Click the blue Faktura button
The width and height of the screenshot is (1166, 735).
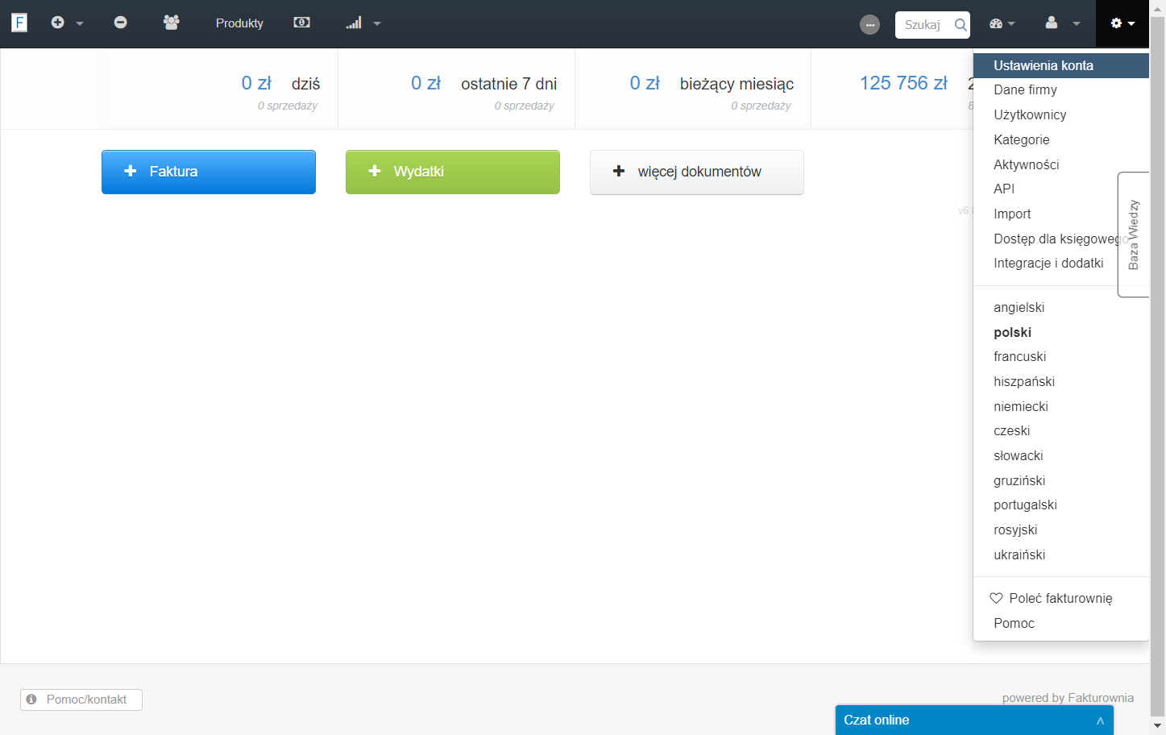(209, 172)
